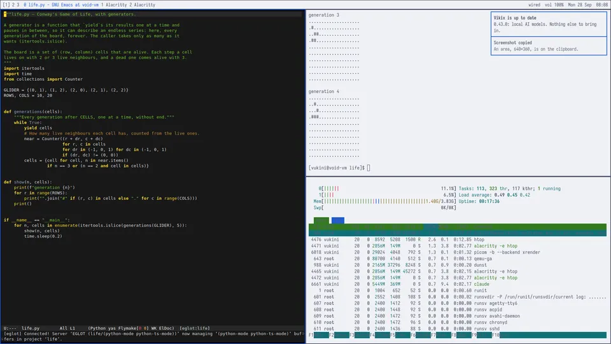Click the 'generation 3' heading in the terminal
611x344 pixels.
pos(324,15)
